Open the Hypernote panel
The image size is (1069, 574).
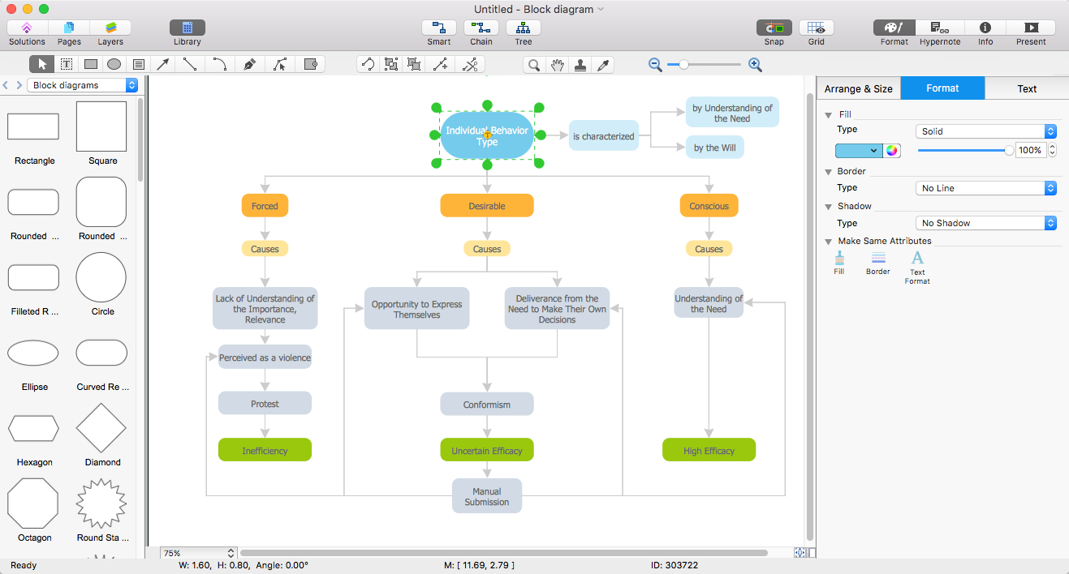tap(940, 28)
